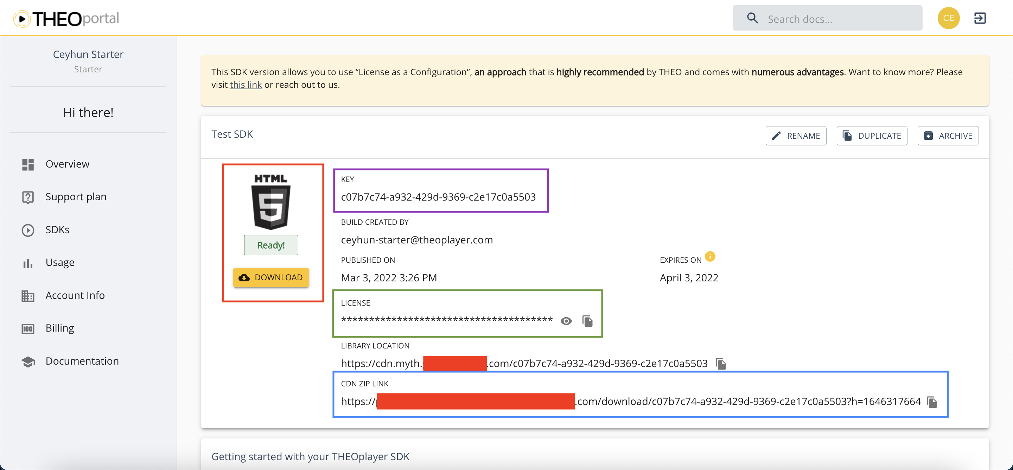
Task: Open the CE account avatar menu
Action: [x=949, y=18]
